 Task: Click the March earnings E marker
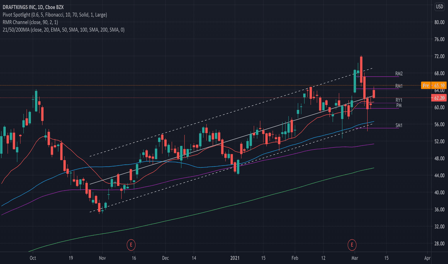click(352, 245)
